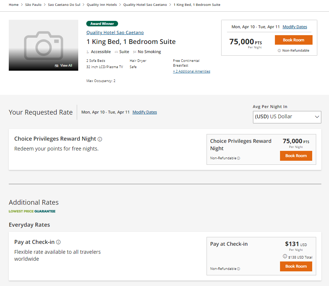329x286 pixels.
Task: Click Modify Dates in top booking box
Action: [x=295, y=27]
